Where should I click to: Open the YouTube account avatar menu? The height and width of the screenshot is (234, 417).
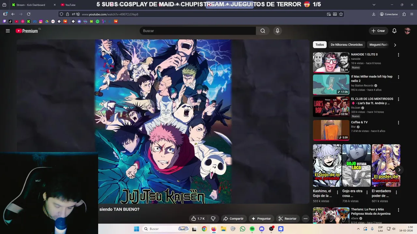[407, 31]
